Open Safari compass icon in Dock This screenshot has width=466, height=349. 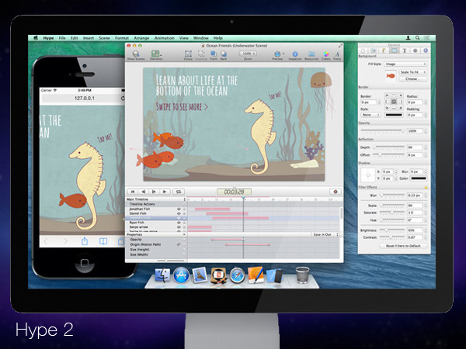click(237, 275)
